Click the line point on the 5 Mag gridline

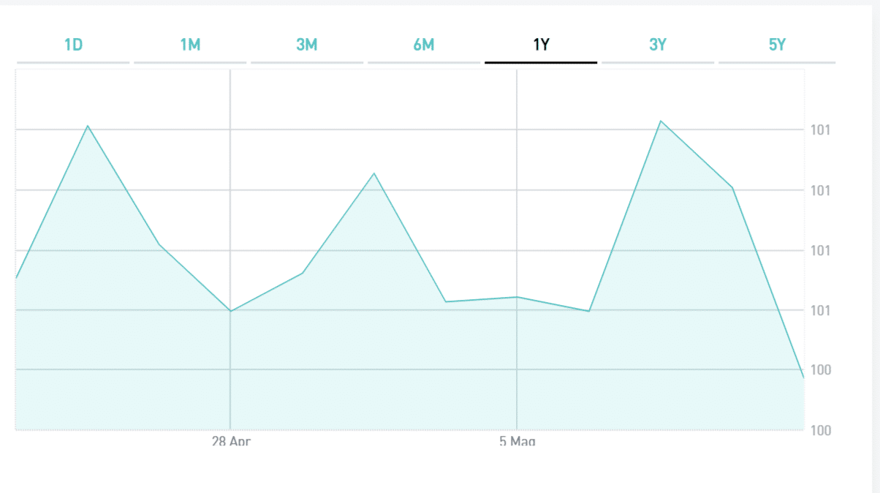tap(517, 297)
